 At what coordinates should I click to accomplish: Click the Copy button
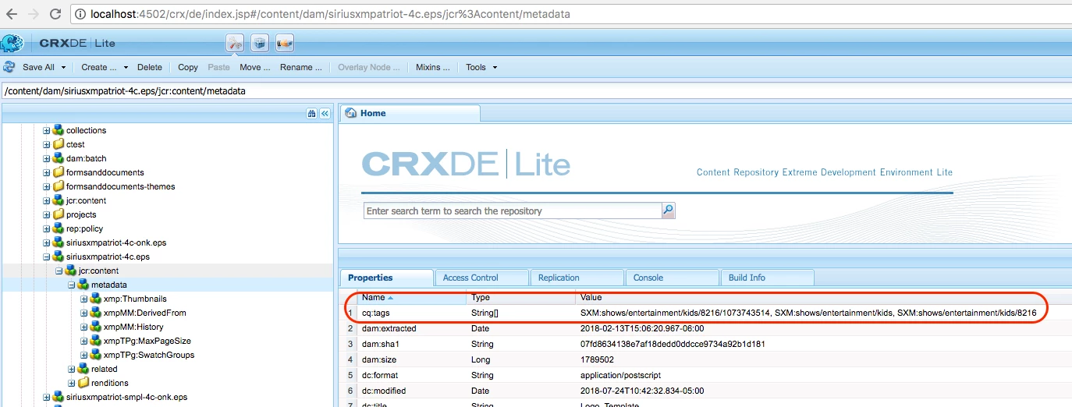(x=188, y=67)
